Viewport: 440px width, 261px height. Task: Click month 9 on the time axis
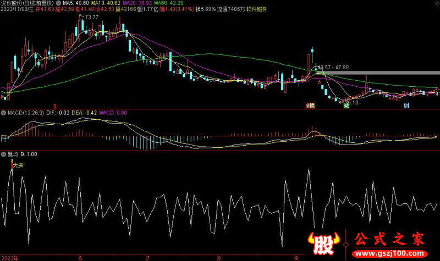click(x=296, y=258)
